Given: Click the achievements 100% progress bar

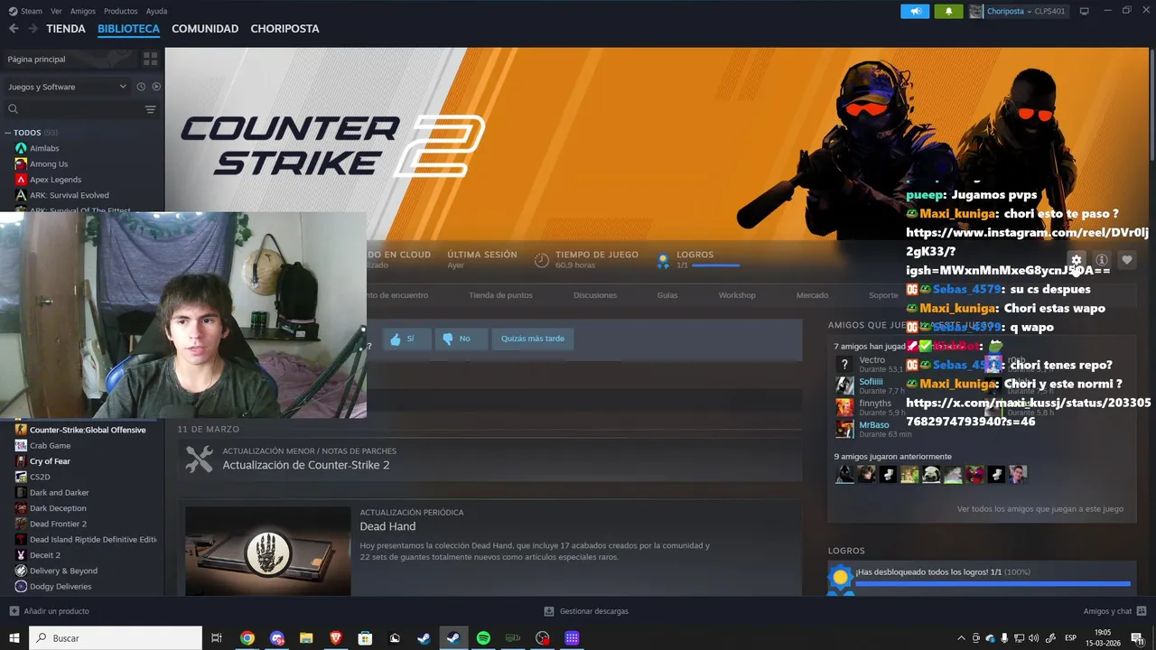Looking at the screenshot, I should click(993, 584).
